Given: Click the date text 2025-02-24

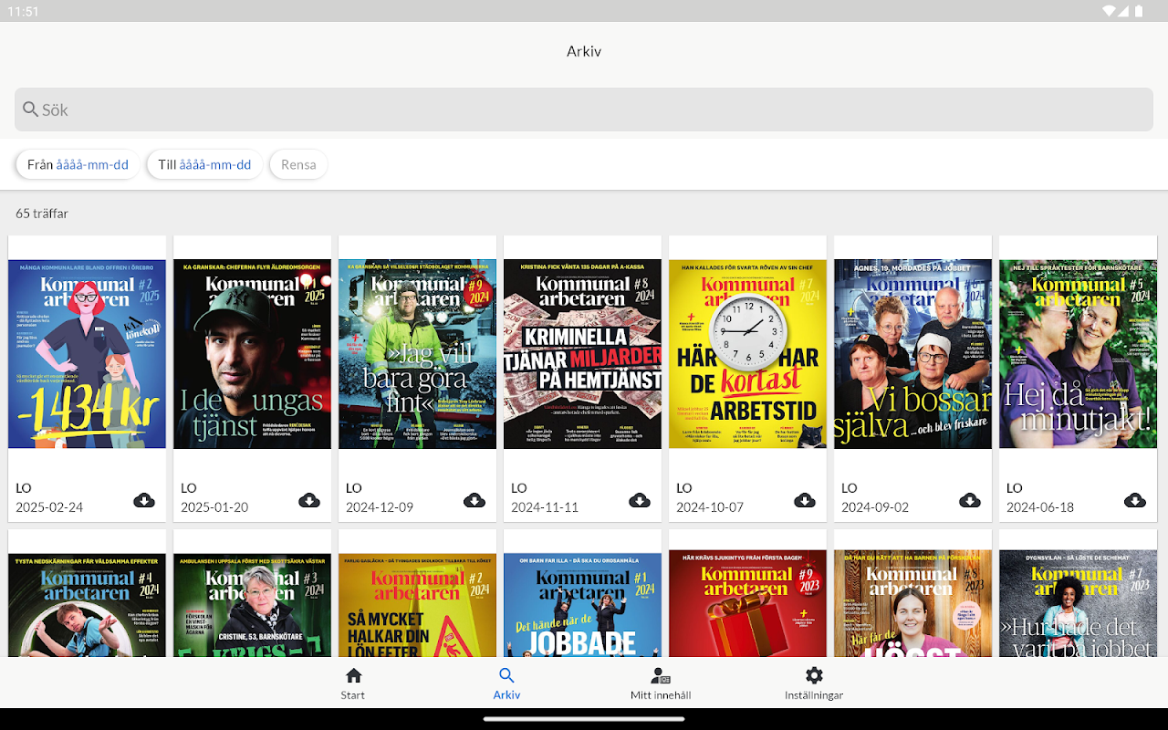Looking at the screenshot, I should 49,507.
